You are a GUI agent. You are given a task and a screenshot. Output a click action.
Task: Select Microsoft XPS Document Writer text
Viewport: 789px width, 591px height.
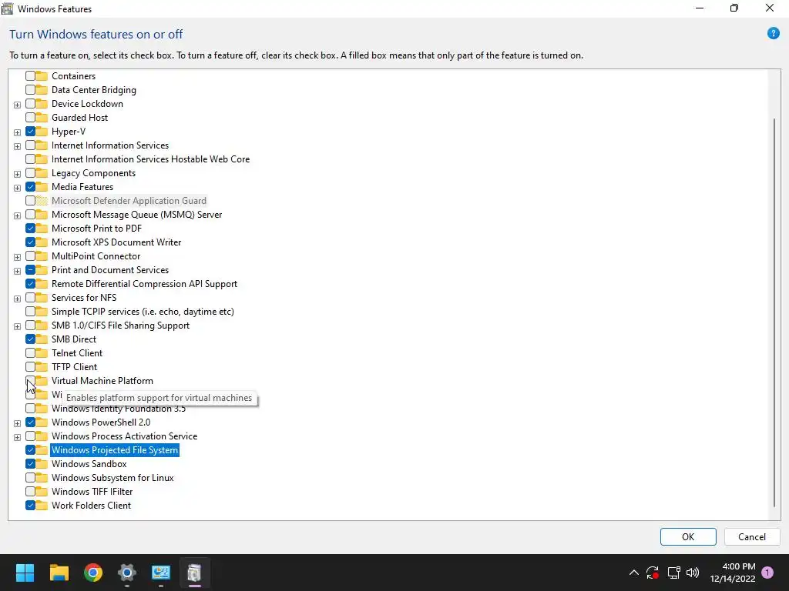pos(116,242)
